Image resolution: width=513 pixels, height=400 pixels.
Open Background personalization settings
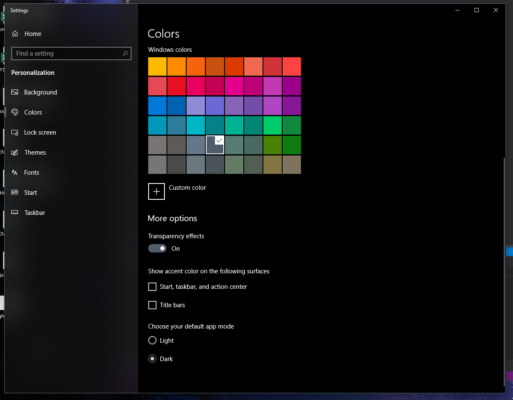[40, 92]
